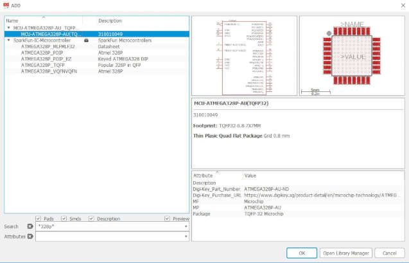409x263 pixels.
Task: Toggle the Description checkbox
Action: pos(91,219)
